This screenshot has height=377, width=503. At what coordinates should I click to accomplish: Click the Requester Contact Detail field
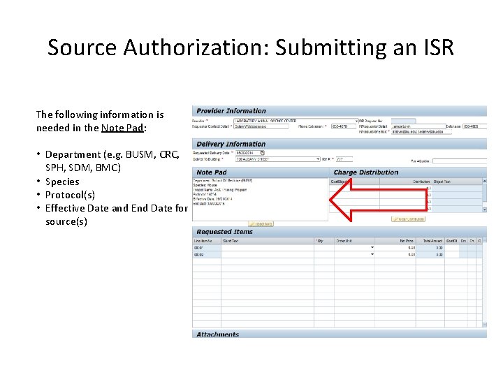coord(261,126)
